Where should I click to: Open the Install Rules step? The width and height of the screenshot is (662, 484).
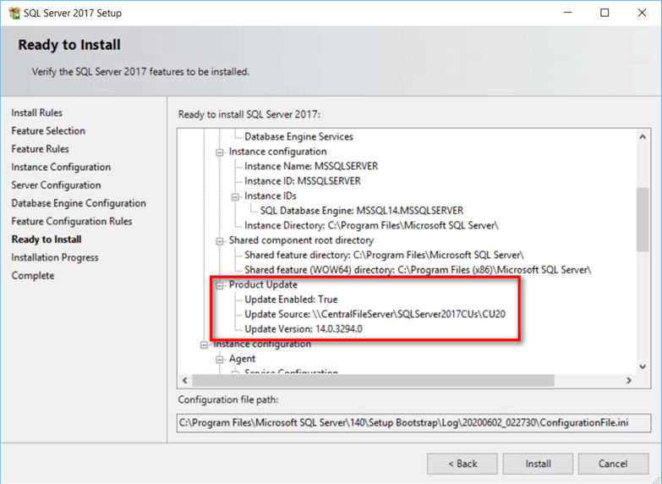36,113
